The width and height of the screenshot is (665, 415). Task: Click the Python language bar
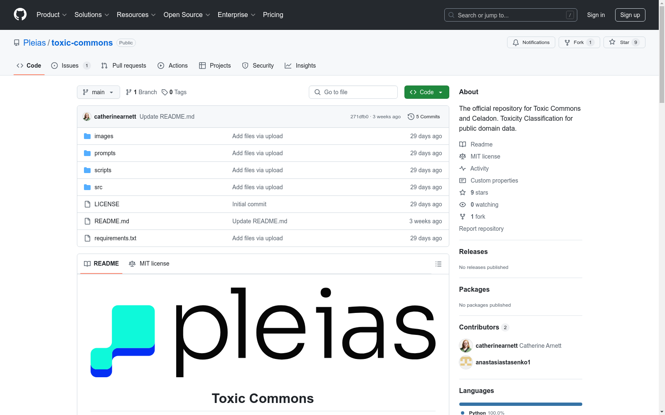[x=521, y=404]
